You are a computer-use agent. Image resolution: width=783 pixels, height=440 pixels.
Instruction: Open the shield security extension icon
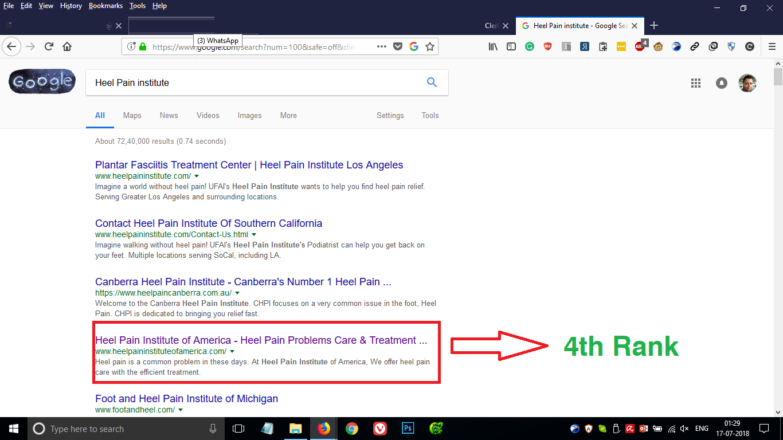(731, 46)
